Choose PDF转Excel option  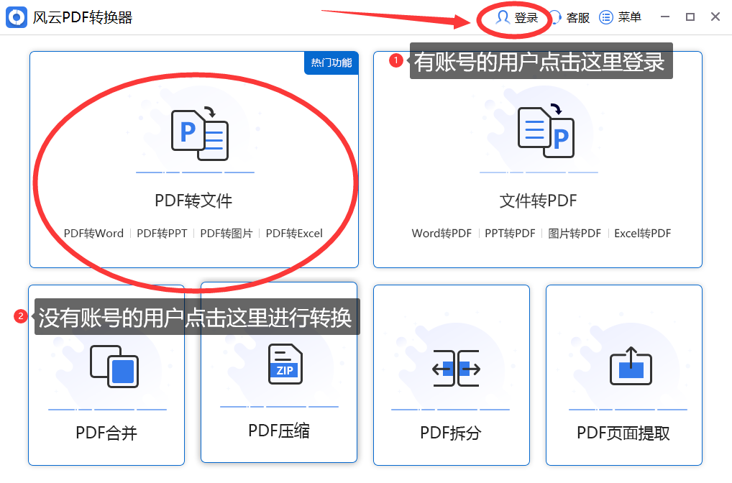click(x=294, y=234)
